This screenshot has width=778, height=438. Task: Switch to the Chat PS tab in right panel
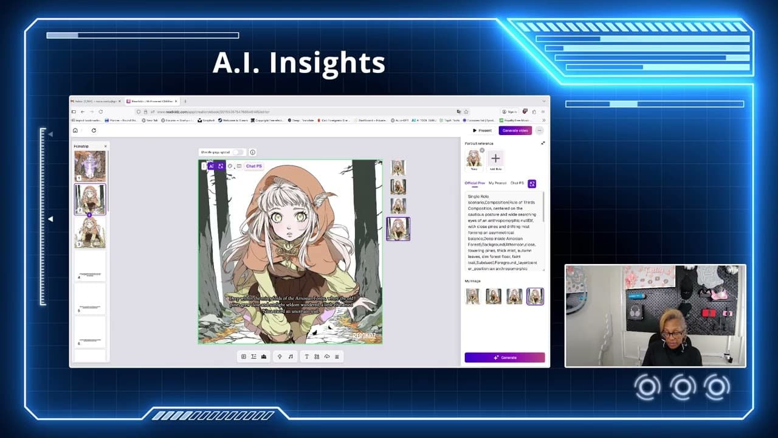coord(517,183)
